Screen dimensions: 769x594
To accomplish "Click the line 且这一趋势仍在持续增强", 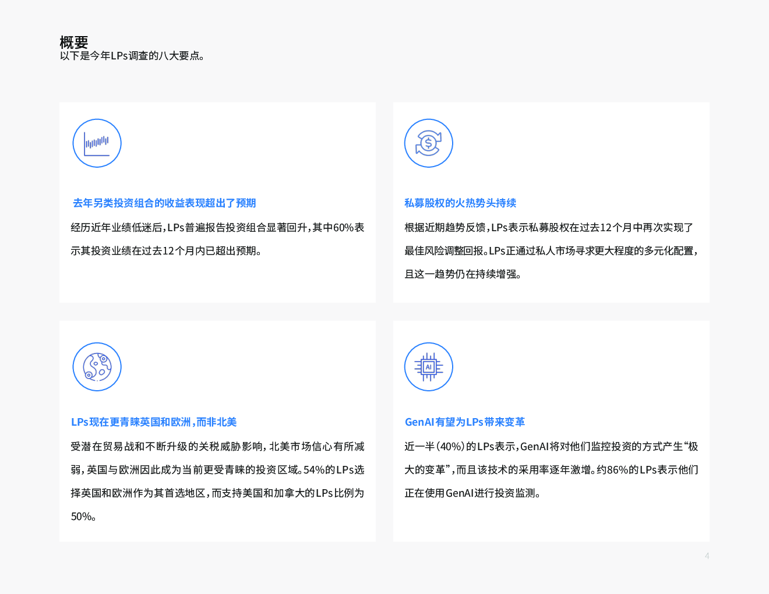I will pyautogui.click(x=463, y=274).
